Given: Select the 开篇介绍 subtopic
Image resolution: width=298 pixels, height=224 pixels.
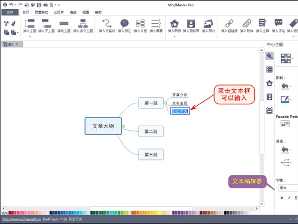Looking at the screenshot, I should (180, 95).
